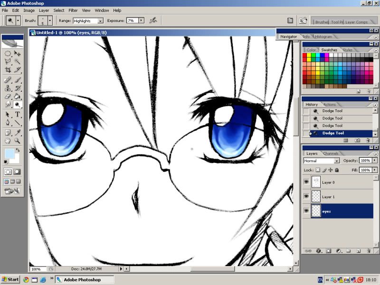Click the Windows Start button

10,279
